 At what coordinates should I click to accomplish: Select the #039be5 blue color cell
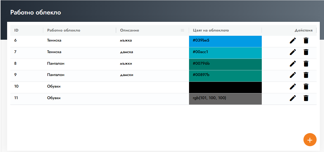(225, 41)
